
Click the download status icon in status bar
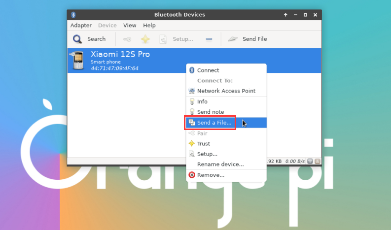[x=310, y=161]
